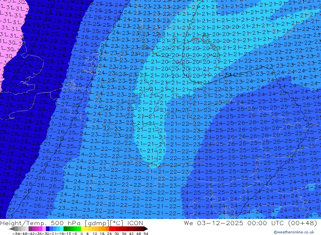Click the (00+48) forecast hour label
This screenshot has height=235, width=321.
click(303, 223)
